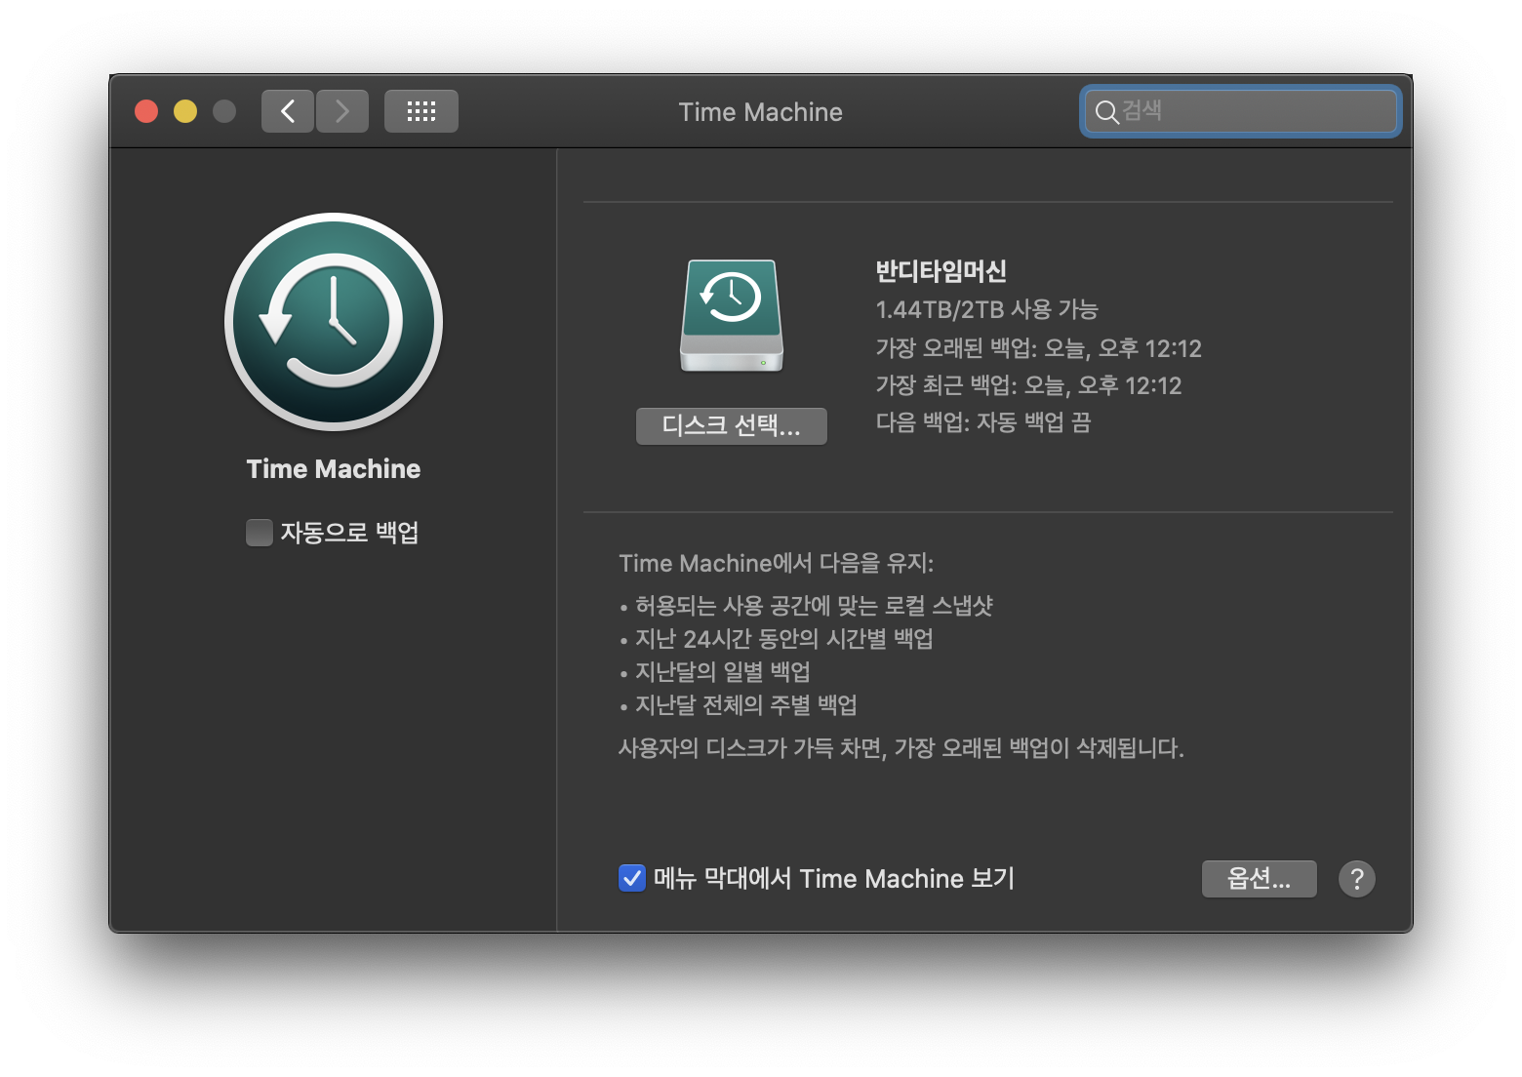Image resolution: width=1522 pixels, height=1077 pixels.
Task: Uncheck 메뉴 막대에서 Time Machine 보기
Action: 632,879
